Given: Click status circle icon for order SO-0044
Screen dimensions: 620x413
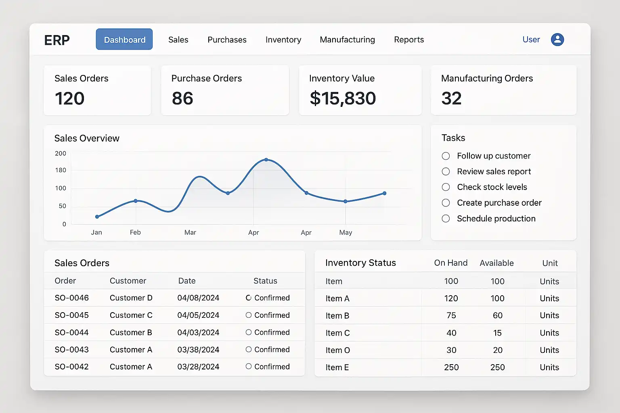Looking at the screenshot, I should pos(249,332).
